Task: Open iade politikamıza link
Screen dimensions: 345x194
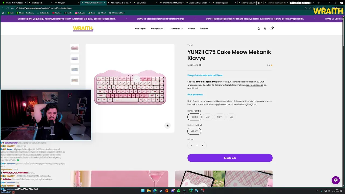Action: point(255,85)
